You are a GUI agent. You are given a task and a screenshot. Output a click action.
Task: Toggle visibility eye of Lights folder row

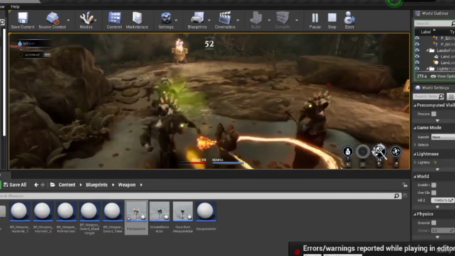417,68
